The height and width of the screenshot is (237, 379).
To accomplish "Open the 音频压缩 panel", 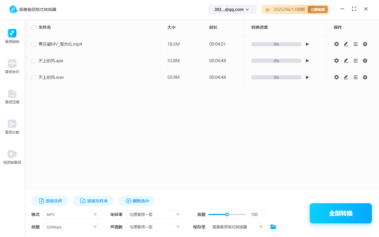I will pyautogui.click(x=12, y=97).
